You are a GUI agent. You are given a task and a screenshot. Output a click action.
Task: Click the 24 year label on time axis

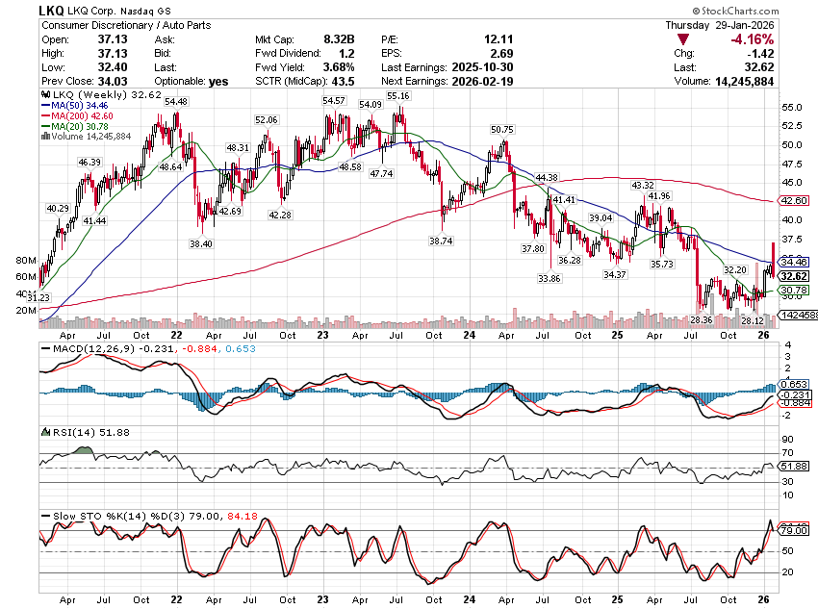click(468, 334)
